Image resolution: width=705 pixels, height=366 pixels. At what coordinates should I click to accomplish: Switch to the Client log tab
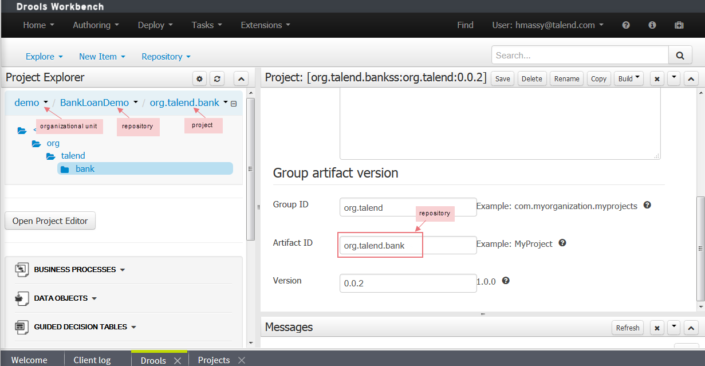point(92,360)
